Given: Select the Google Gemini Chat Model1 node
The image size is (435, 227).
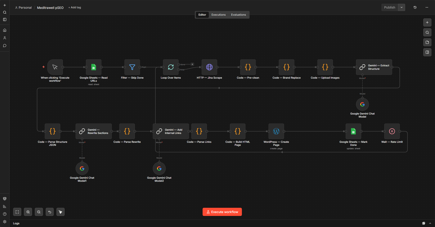Looking at the screenshot, I should coord(82,169).
